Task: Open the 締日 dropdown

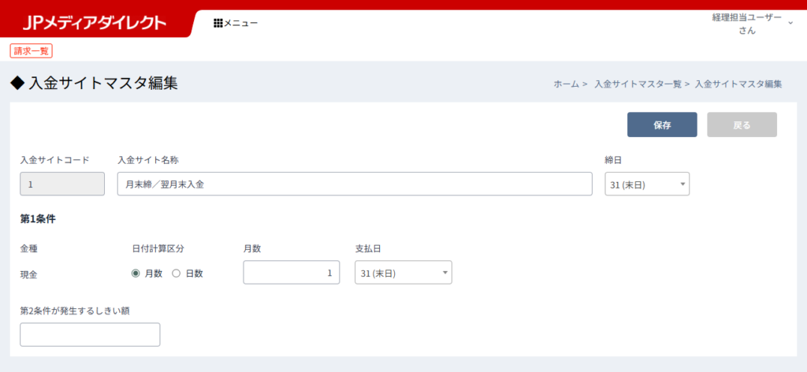Action: [x=647, y=184]
